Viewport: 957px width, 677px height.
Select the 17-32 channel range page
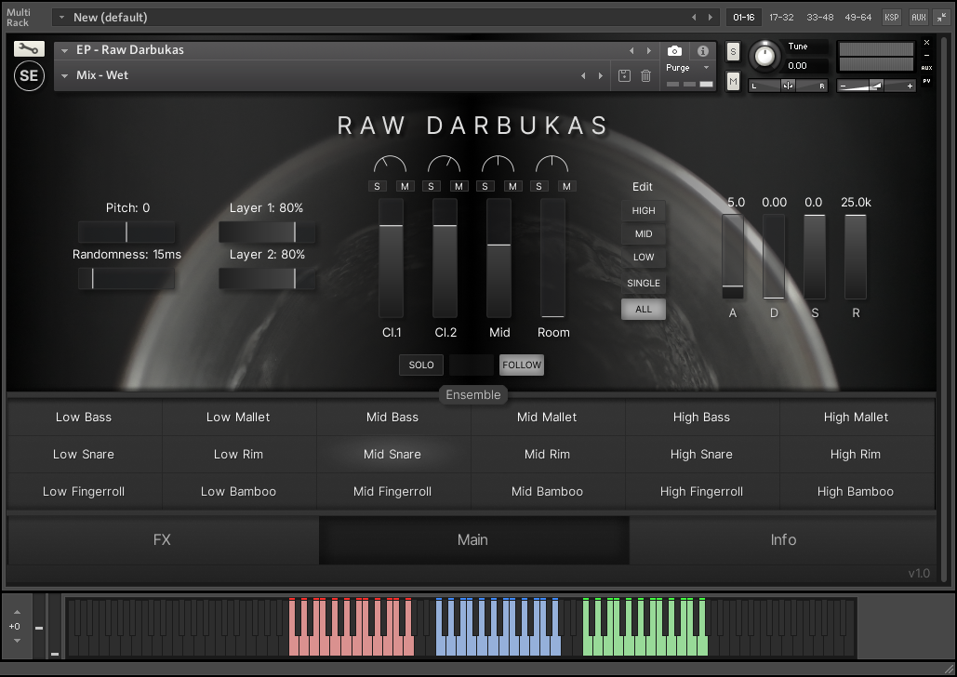point(781,17)
